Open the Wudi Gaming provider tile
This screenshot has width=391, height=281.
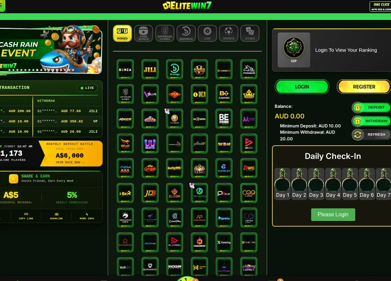125,143
